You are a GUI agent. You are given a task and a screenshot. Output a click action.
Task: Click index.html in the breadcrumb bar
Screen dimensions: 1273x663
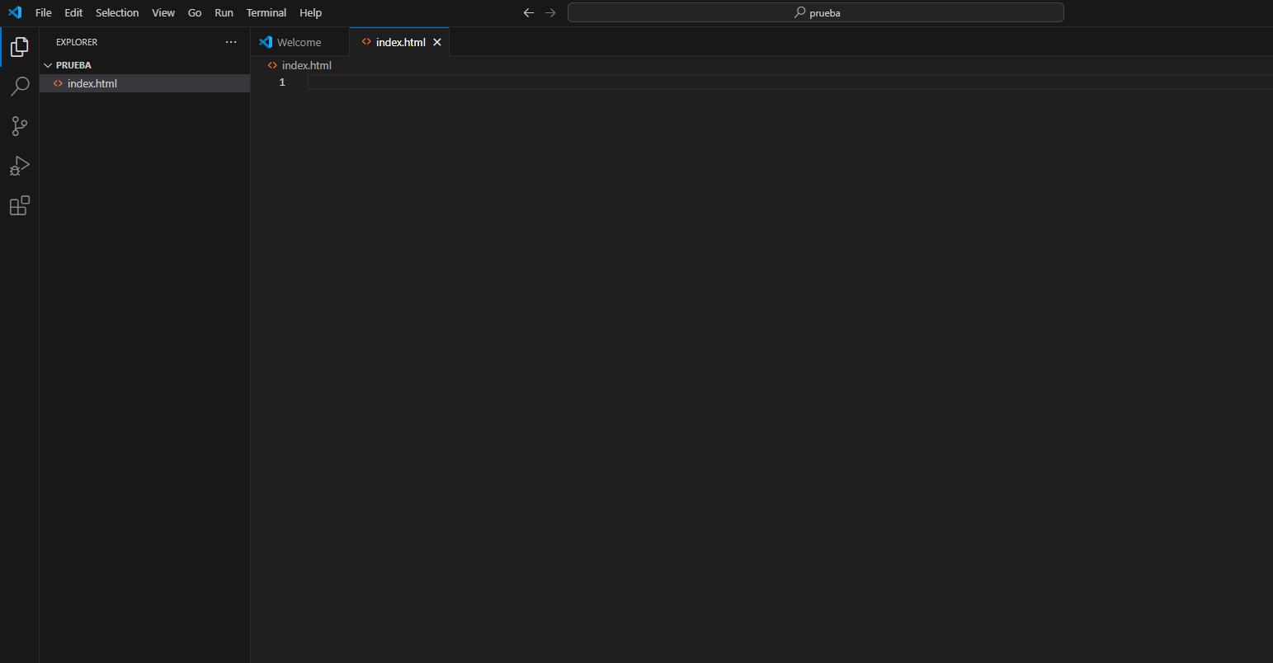(306, 65)
